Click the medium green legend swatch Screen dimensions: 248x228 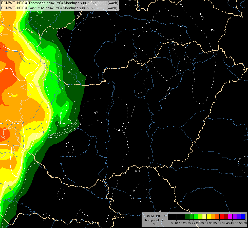click(x=192, y=217)
